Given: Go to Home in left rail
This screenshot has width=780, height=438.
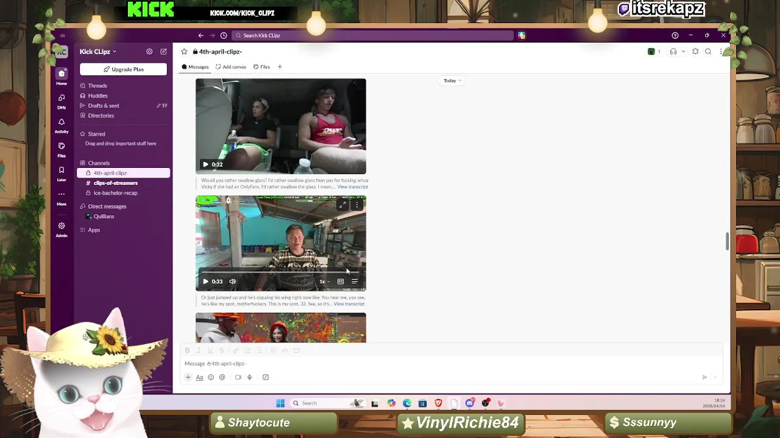Looking at the screenshot, I should [x=62, y=77].
